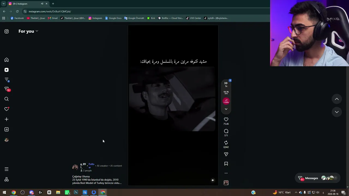Open the dashboard chart icon in sidebar
Viewport: 349px width, 196px height.
7,130
